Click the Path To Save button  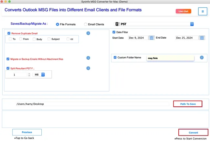click(188, 104)
